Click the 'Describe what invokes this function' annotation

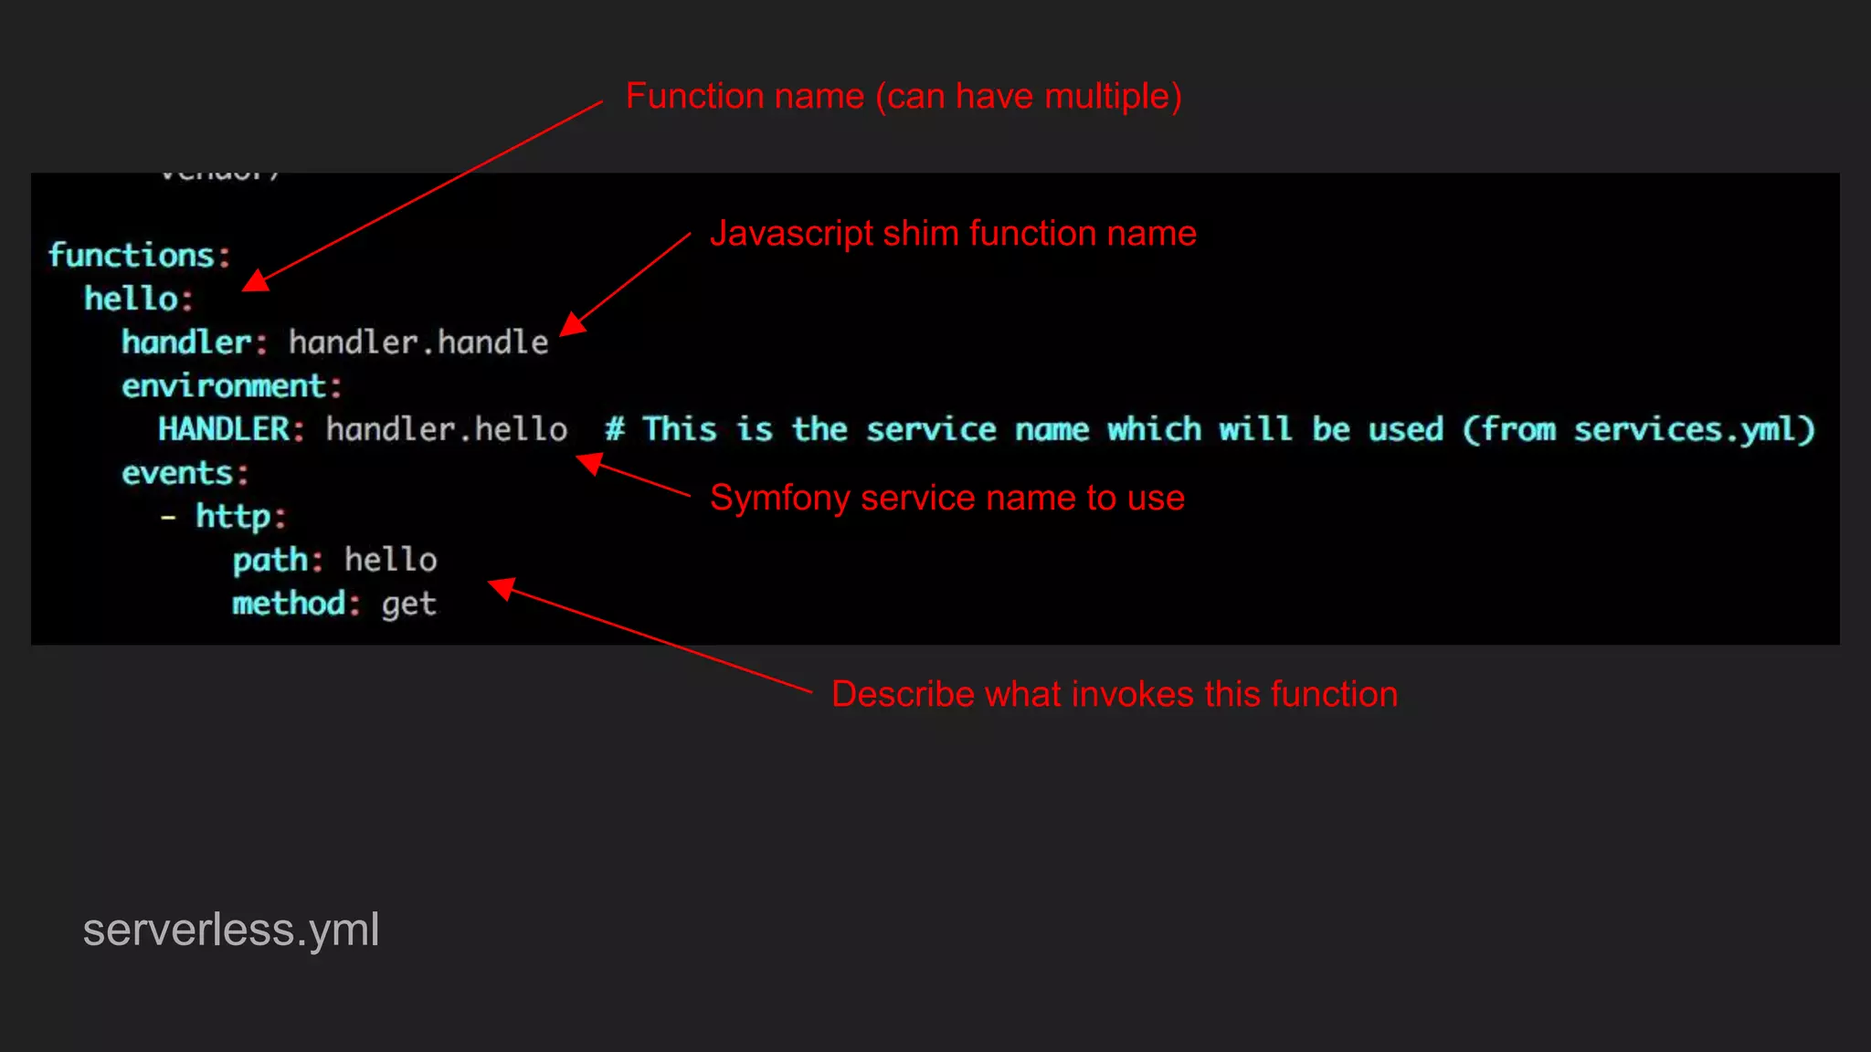click(x=1114, y=695)
